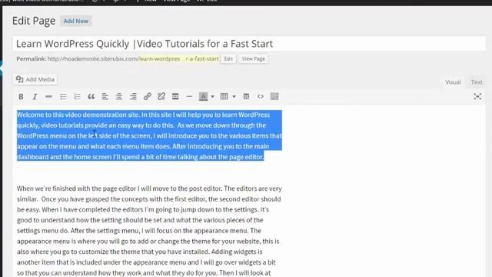Open text color dropdown arrow
Image resolution: width=492 pixels, height=277 pixels.
(212, 96)
